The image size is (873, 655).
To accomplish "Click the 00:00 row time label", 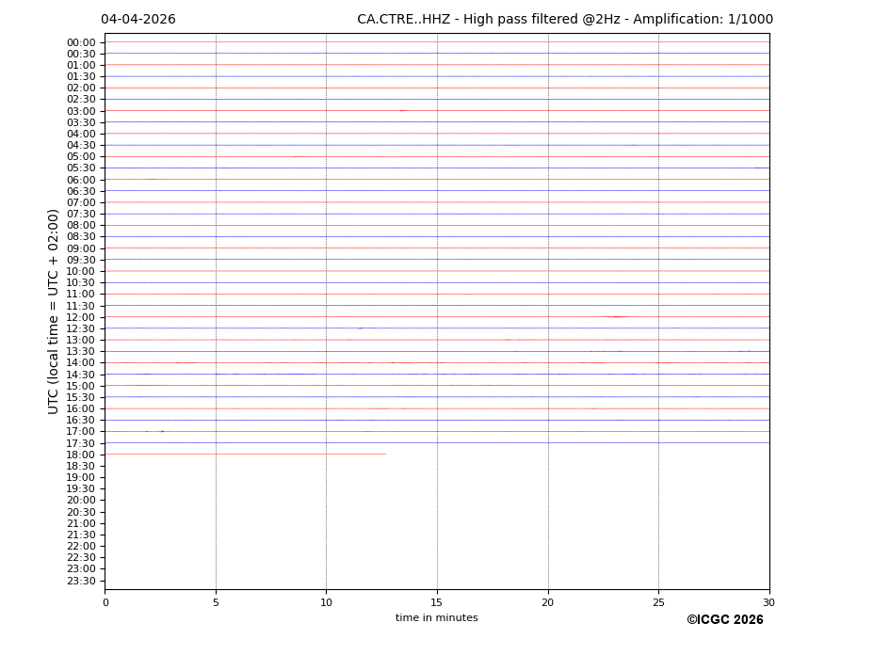I will (81, 42).
